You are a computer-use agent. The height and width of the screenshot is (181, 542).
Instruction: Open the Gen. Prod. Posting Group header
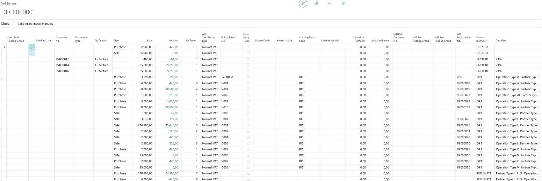pyautogui.click(x=17, y=39)
